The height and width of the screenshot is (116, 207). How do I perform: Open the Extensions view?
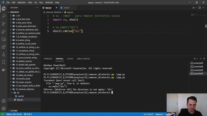coord(4,47)
